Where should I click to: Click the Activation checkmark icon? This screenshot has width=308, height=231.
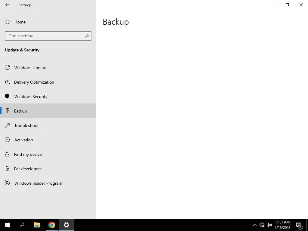point(7,140)
